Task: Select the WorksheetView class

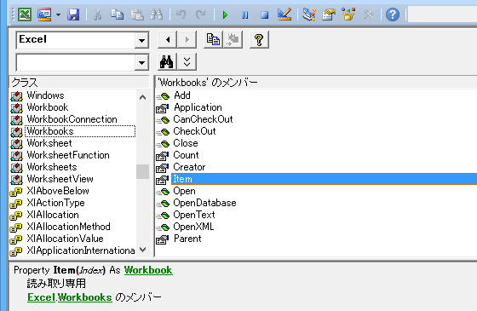Action: 60,179
